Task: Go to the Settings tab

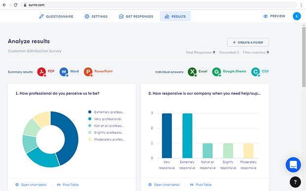Action: (96, 16)
